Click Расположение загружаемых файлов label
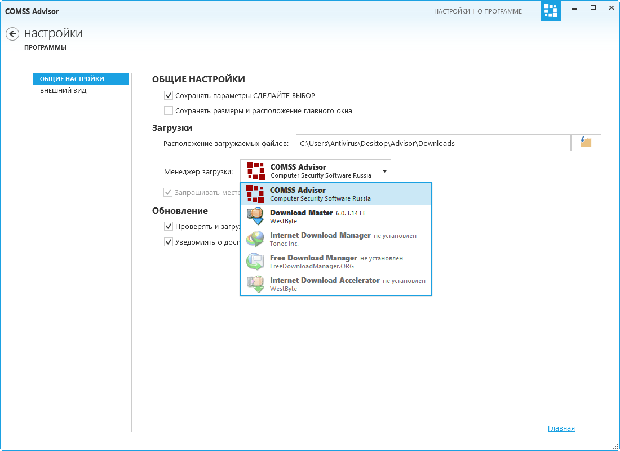The image size is (620, 451). click(226, 143)
